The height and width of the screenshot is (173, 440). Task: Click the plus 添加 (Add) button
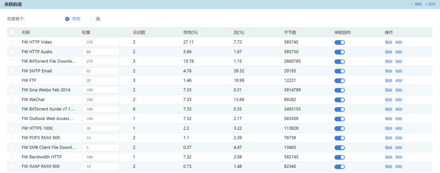[430, 4]
